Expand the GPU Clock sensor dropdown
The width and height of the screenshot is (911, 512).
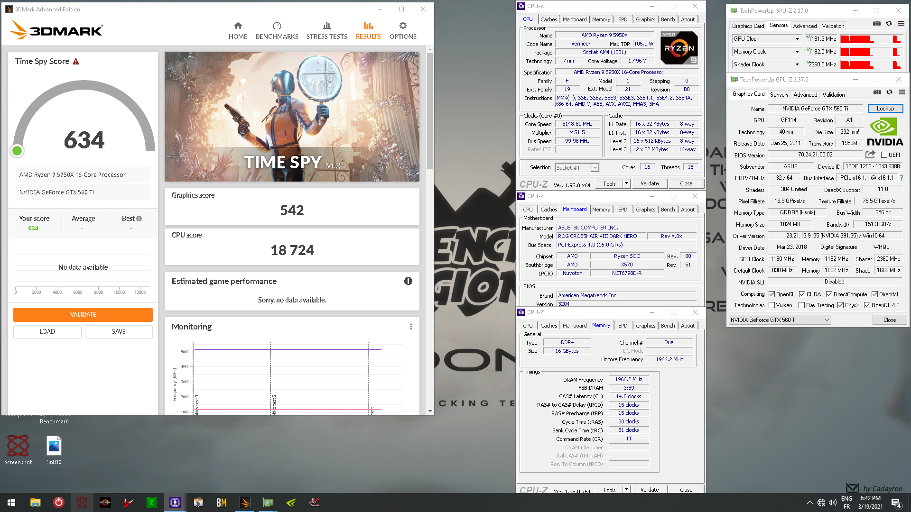pyautogui.click(x=797, y=39)
